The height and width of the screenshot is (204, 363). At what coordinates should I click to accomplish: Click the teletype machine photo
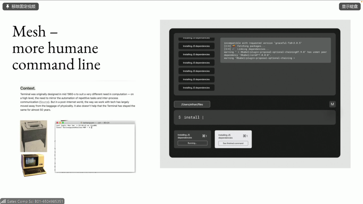[x=33, y=136]
